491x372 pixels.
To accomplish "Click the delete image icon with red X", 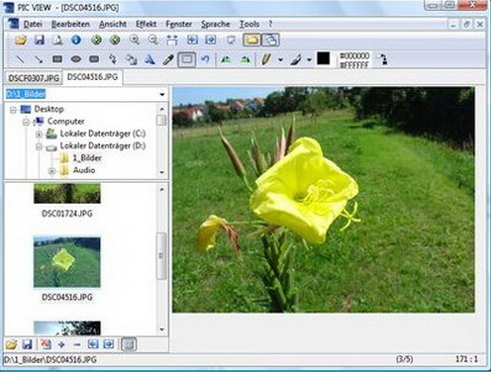I will point(46,344).
